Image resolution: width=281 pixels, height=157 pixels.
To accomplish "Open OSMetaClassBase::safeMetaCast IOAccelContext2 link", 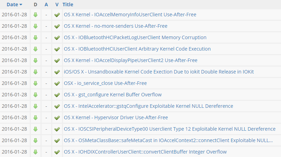I will [x=168, y=140].
